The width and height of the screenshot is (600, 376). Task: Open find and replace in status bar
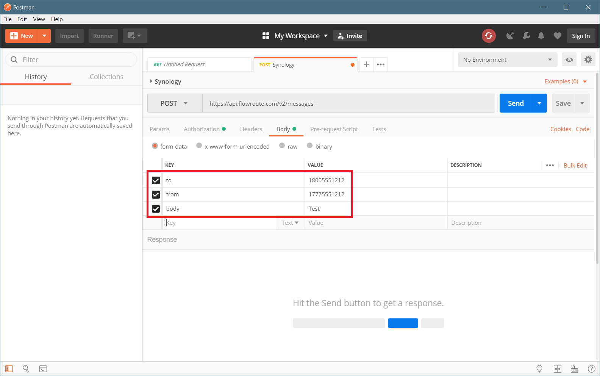click(x=26, y=369)
